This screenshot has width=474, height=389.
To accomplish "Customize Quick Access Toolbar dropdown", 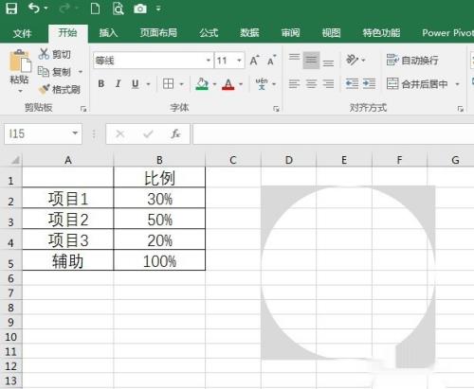I will point(158,9).
